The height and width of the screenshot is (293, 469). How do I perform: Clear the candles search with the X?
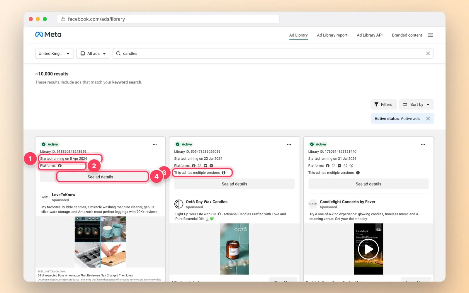coord(428,53)
